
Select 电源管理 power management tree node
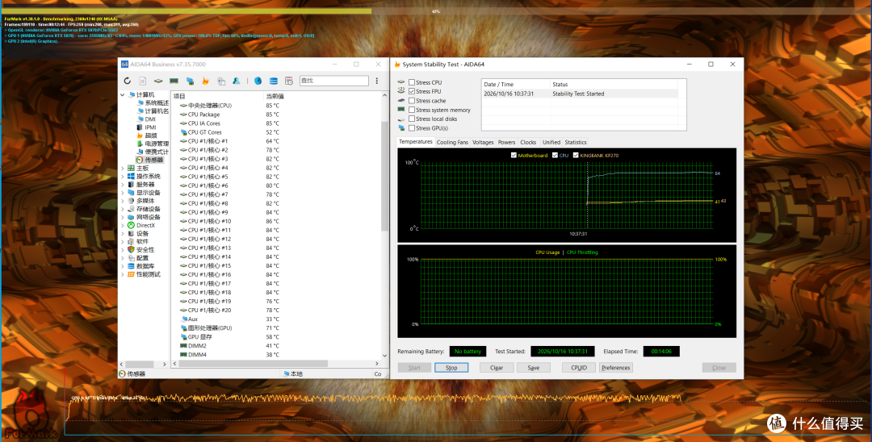pos(153,144)
